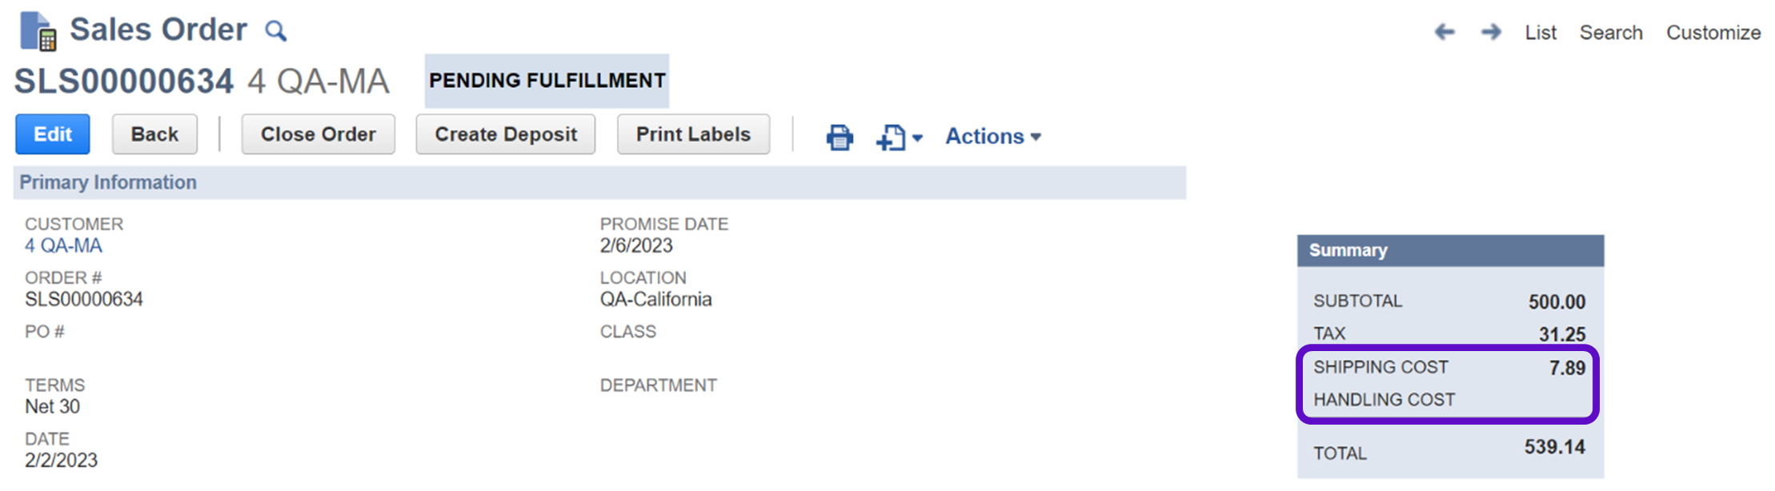
Task: Click the new document plus icon
Action: pyautogui.click(x=891, y=137)
